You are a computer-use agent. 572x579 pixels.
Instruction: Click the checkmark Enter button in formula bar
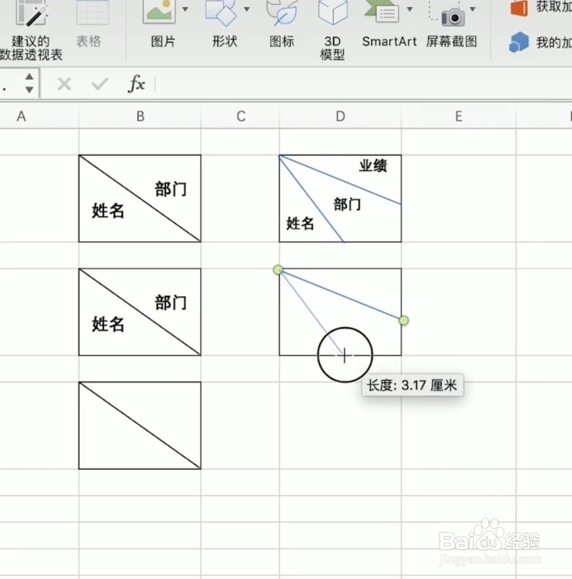tap(99, 84)
